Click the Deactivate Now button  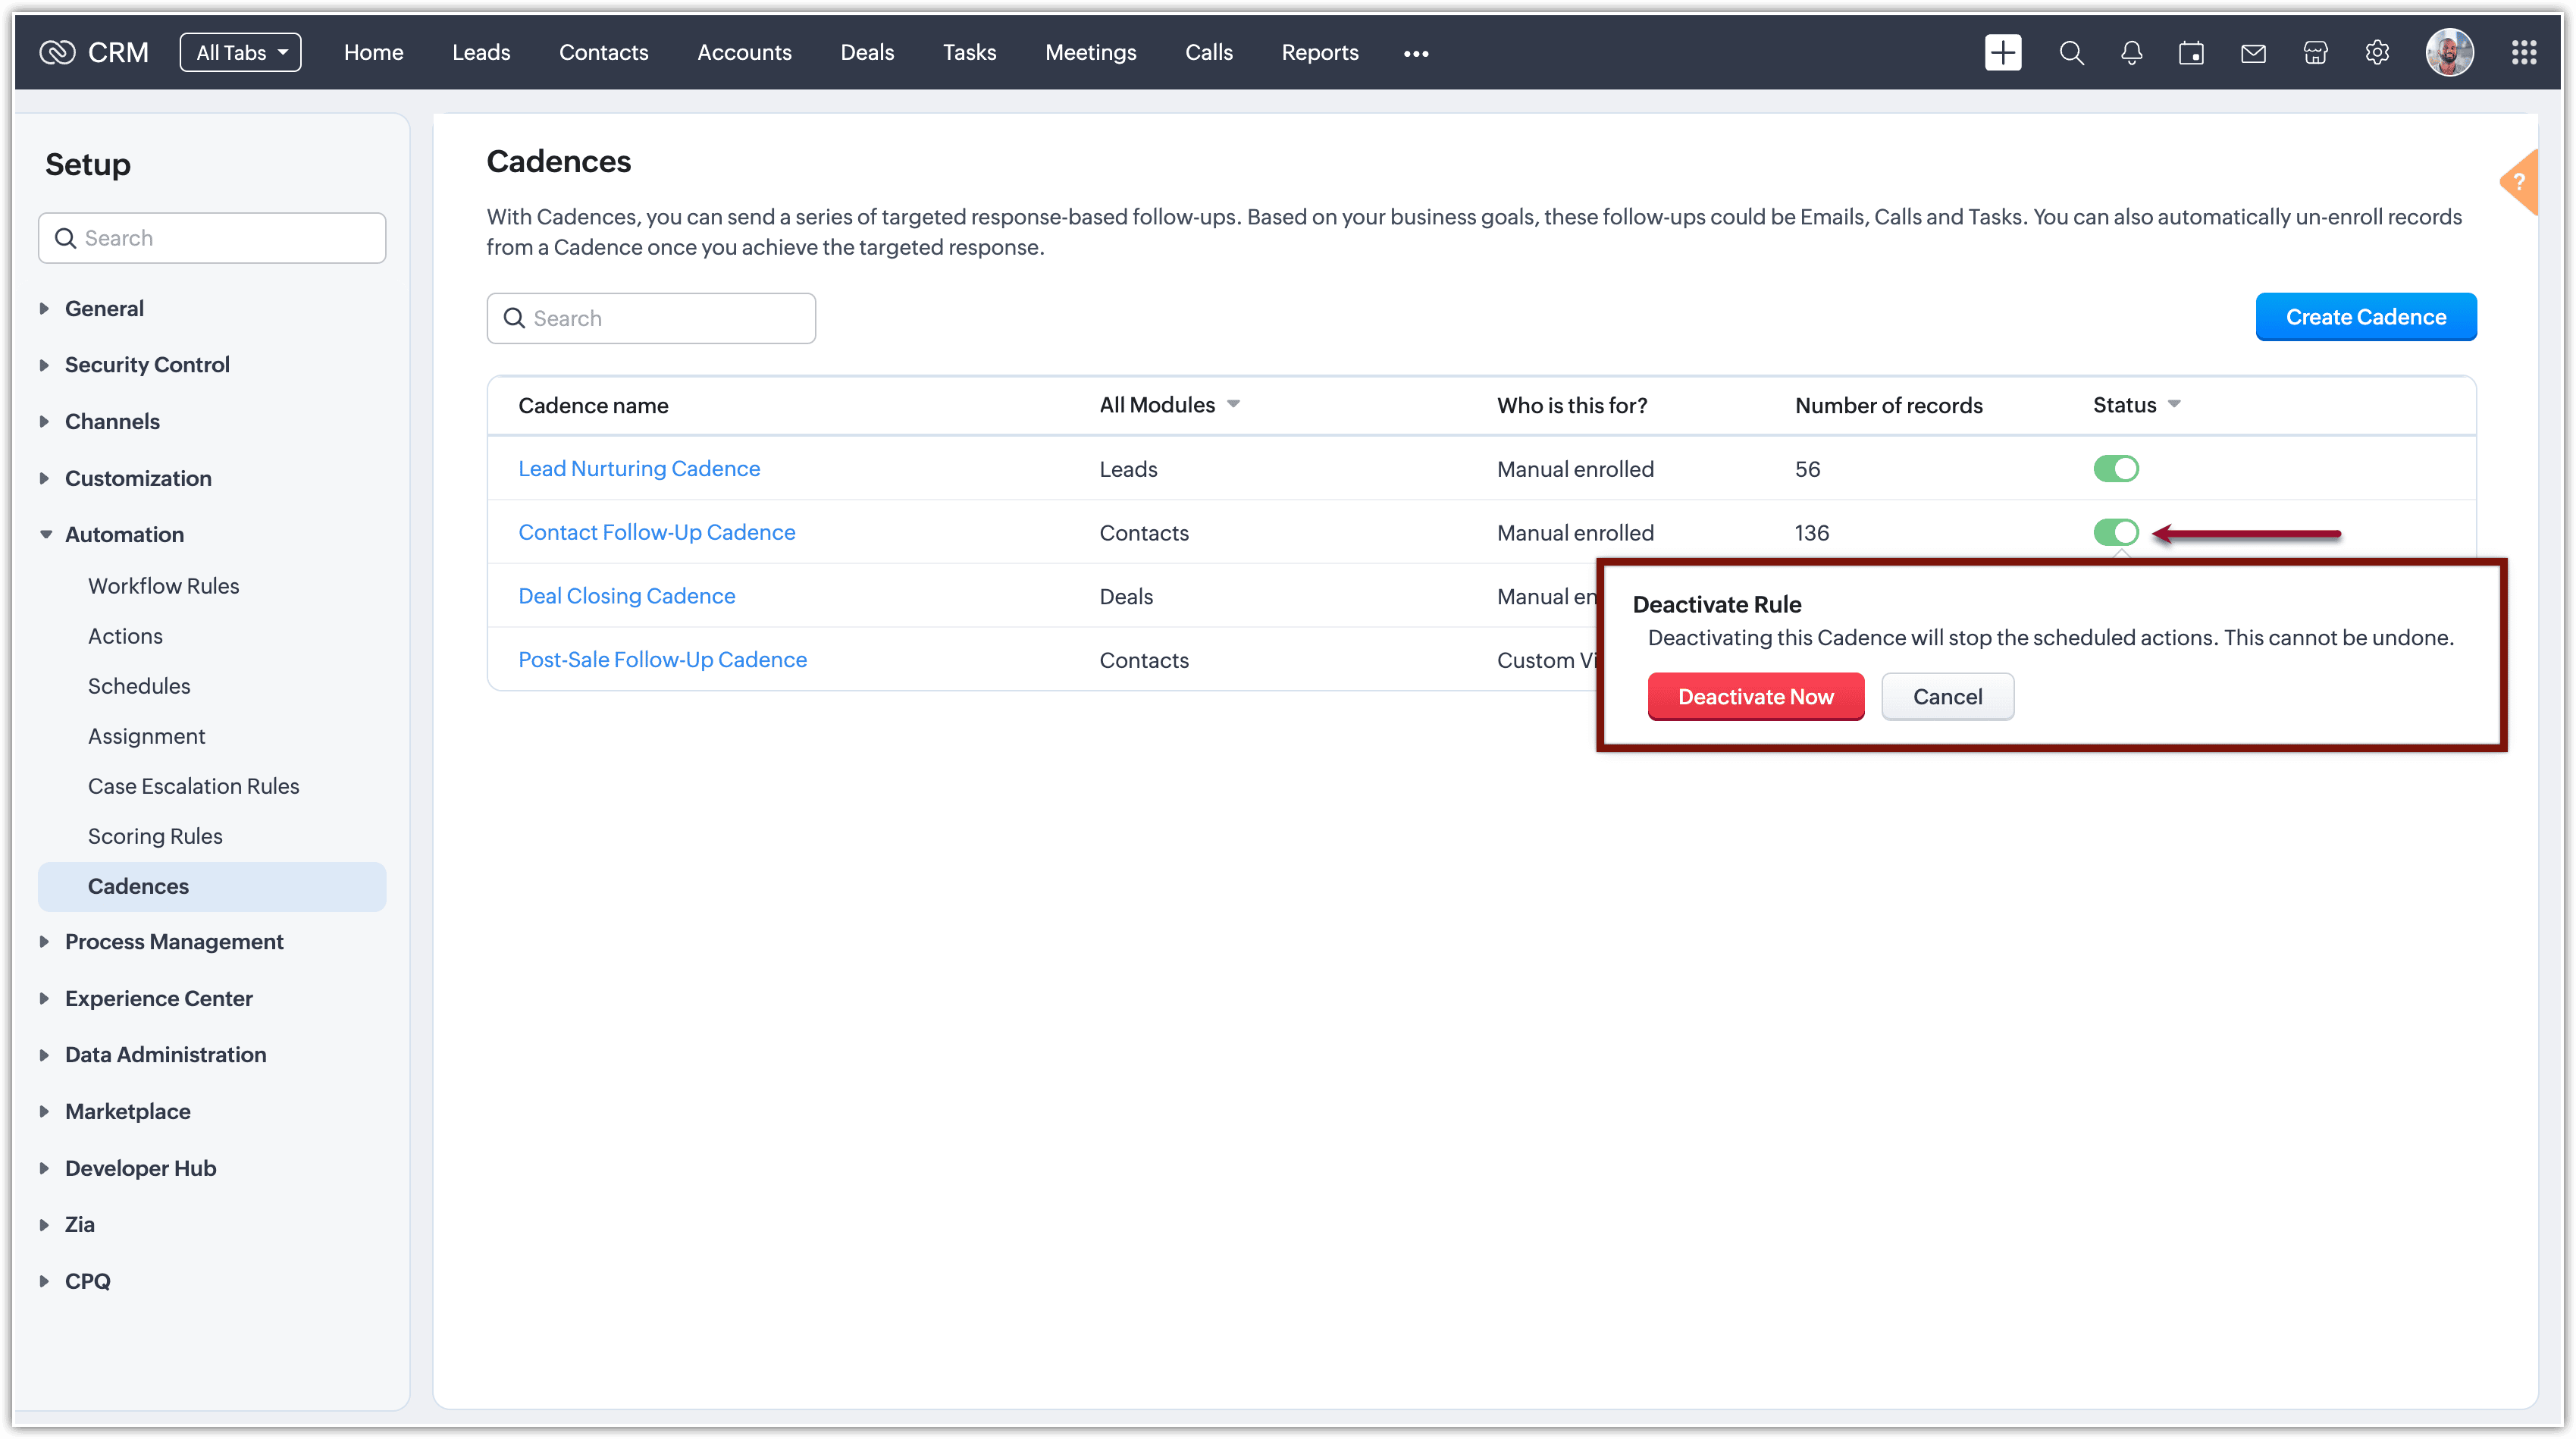click(x=1755, y=697)
